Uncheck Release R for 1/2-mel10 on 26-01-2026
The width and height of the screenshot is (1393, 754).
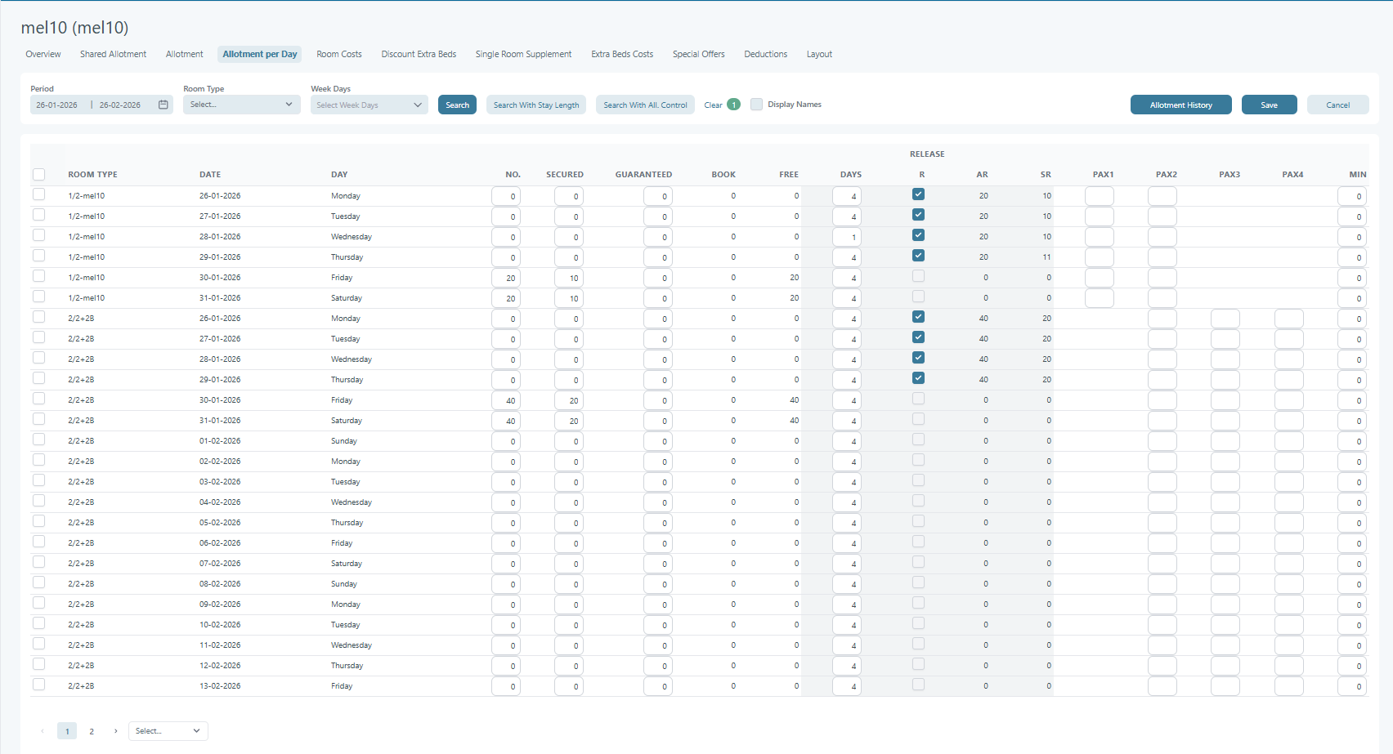[919, 194]
